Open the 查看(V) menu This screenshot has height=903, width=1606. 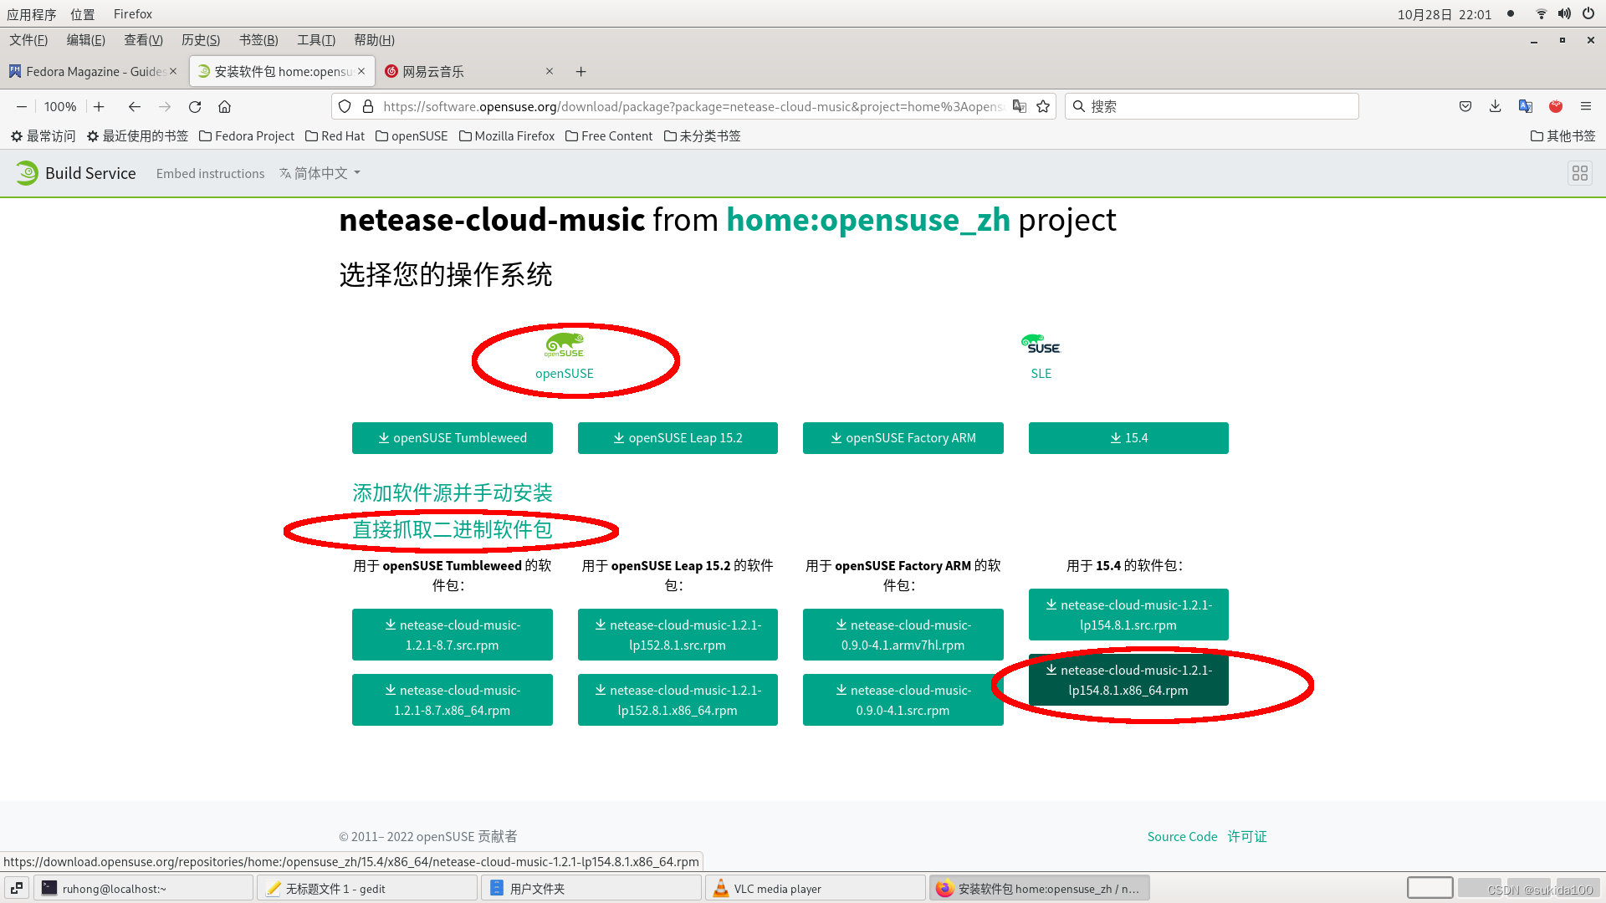[143, 40]
